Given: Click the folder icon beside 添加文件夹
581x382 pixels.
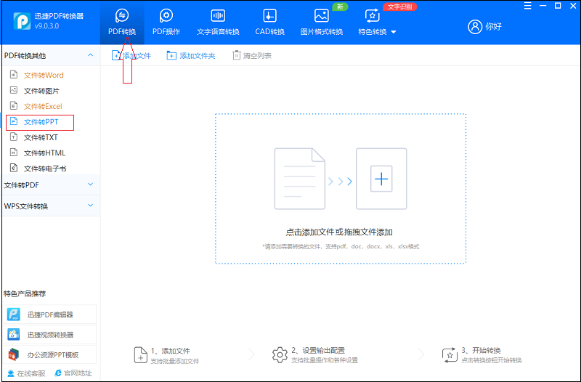Looking at the screenshot, I should (171, 56).
